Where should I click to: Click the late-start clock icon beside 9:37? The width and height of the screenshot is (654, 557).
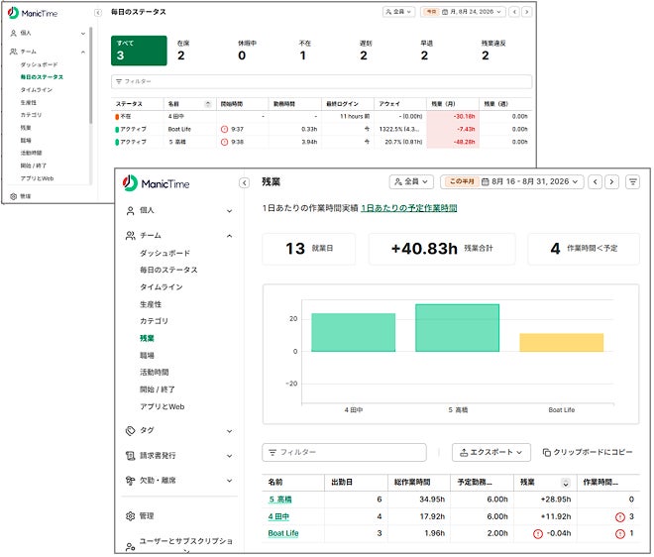224,130
